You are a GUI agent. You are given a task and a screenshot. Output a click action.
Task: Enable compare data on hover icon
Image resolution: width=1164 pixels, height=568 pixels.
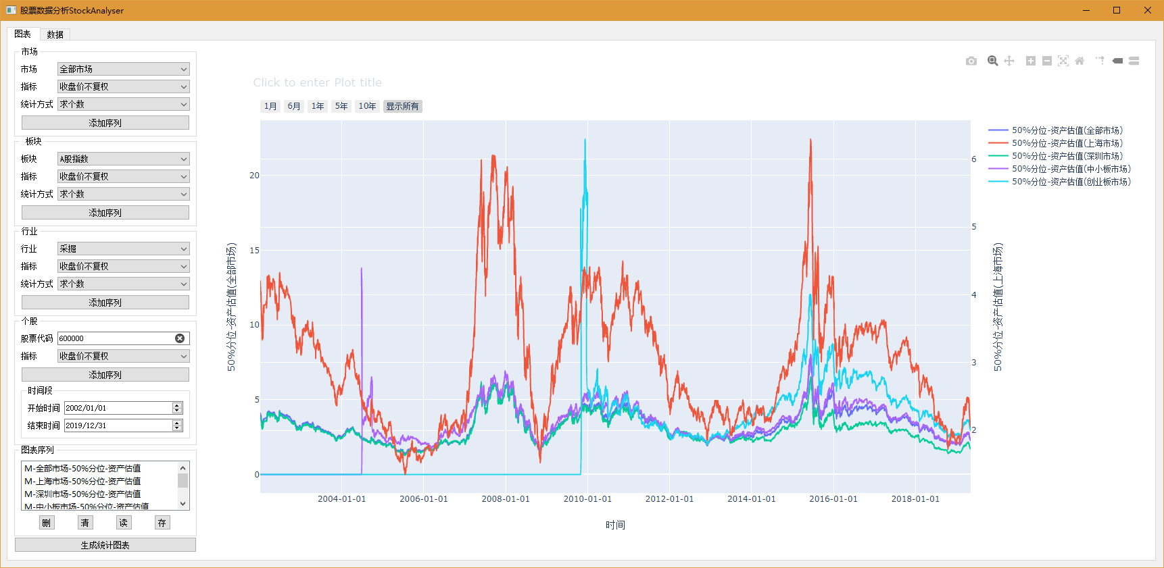pos(1134,61)
